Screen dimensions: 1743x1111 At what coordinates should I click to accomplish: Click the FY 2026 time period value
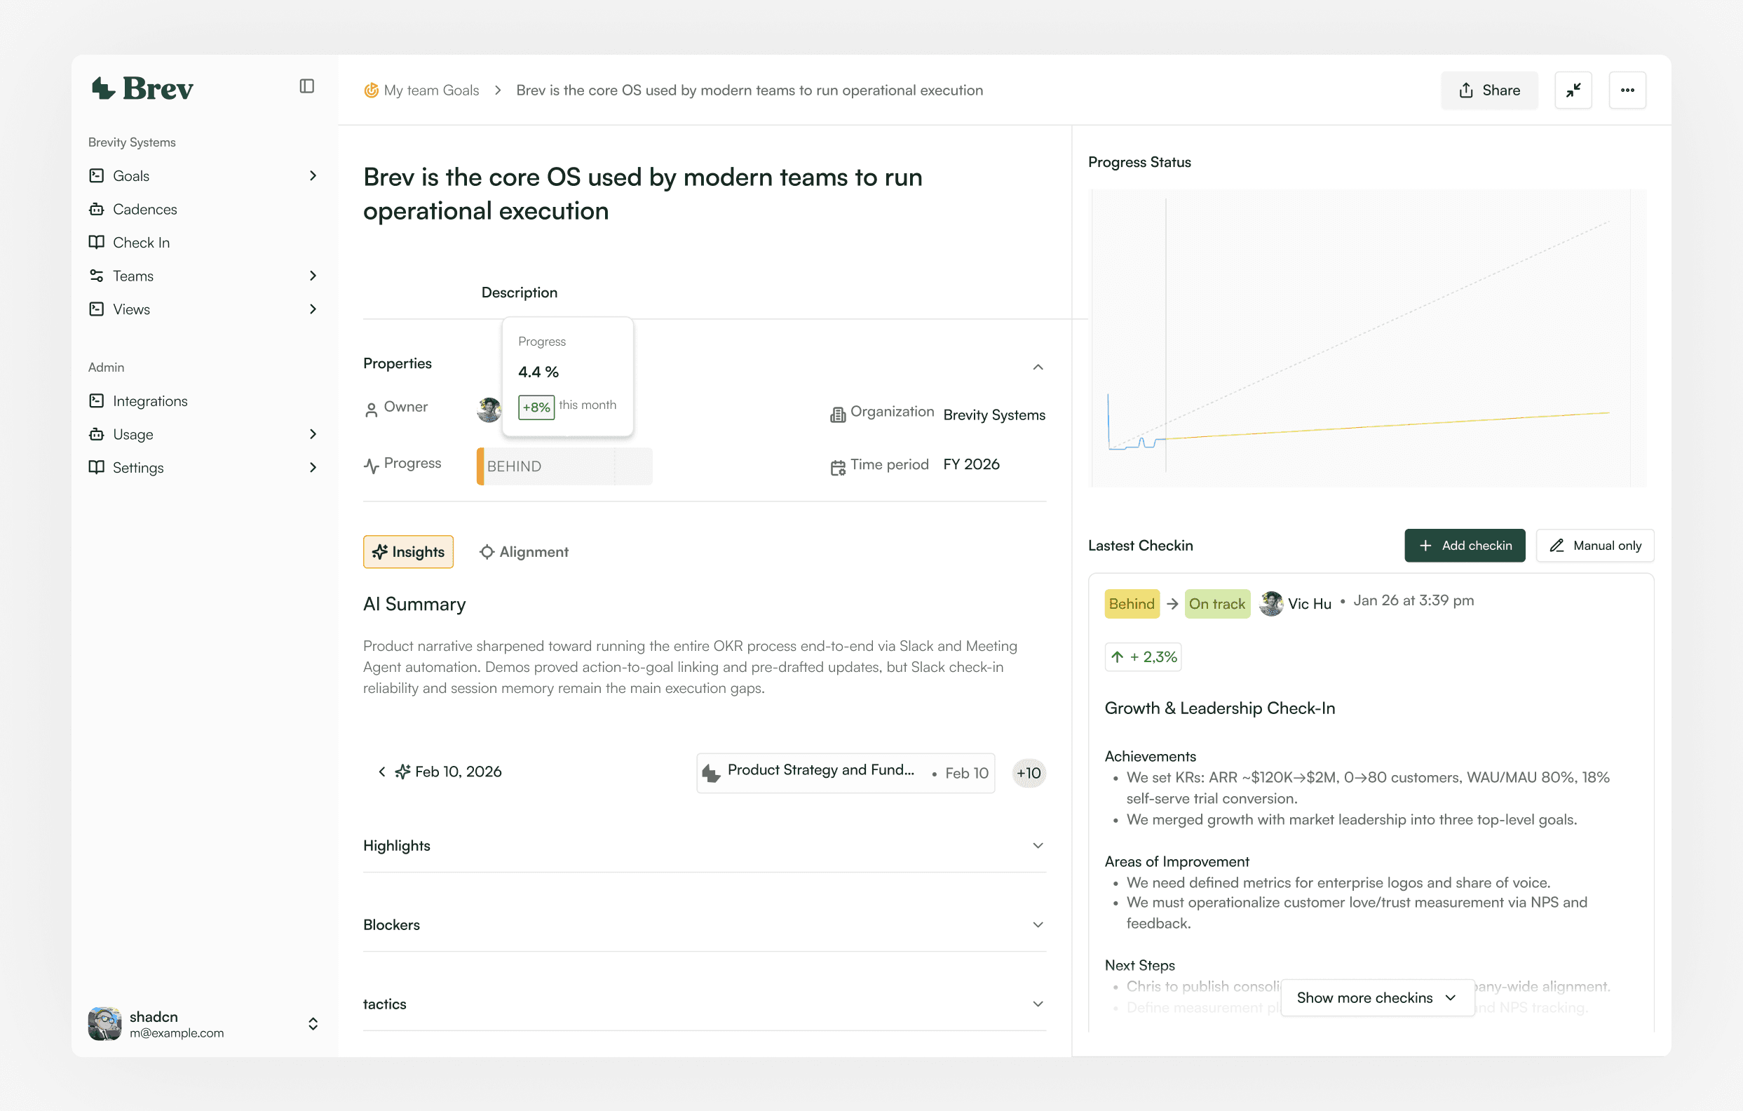tap(970, 464)
